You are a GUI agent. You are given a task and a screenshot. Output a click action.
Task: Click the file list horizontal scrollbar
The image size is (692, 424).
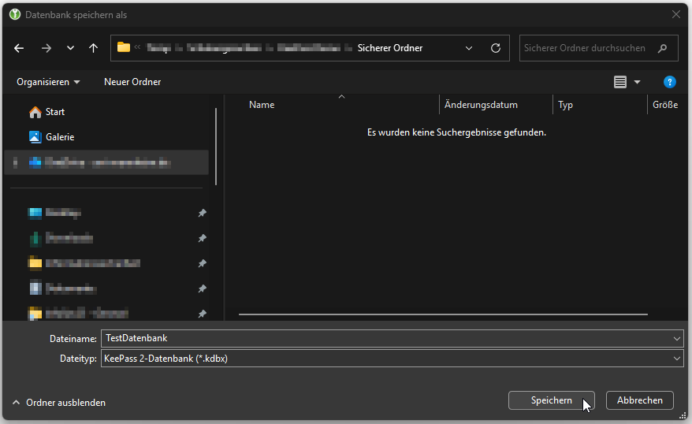(x=443, y=314)
